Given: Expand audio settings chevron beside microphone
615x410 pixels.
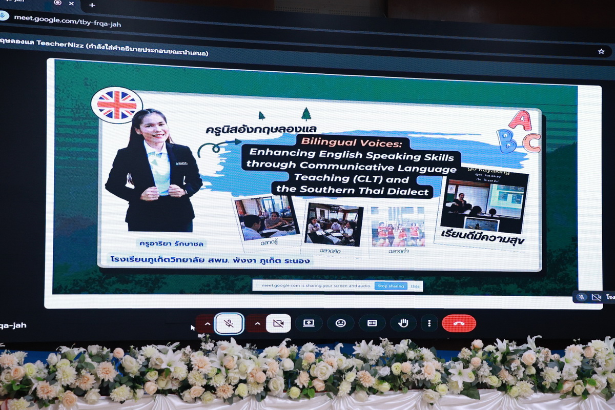Looking at the screenshot, I should click(207, 324).
